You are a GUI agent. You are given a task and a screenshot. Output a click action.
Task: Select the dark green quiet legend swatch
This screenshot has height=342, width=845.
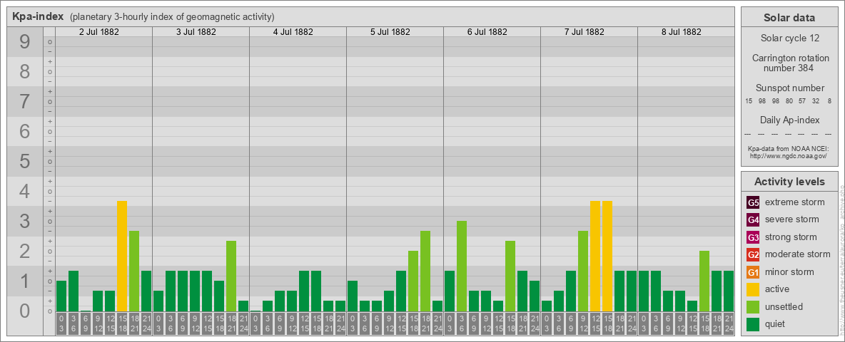[753, 324]
